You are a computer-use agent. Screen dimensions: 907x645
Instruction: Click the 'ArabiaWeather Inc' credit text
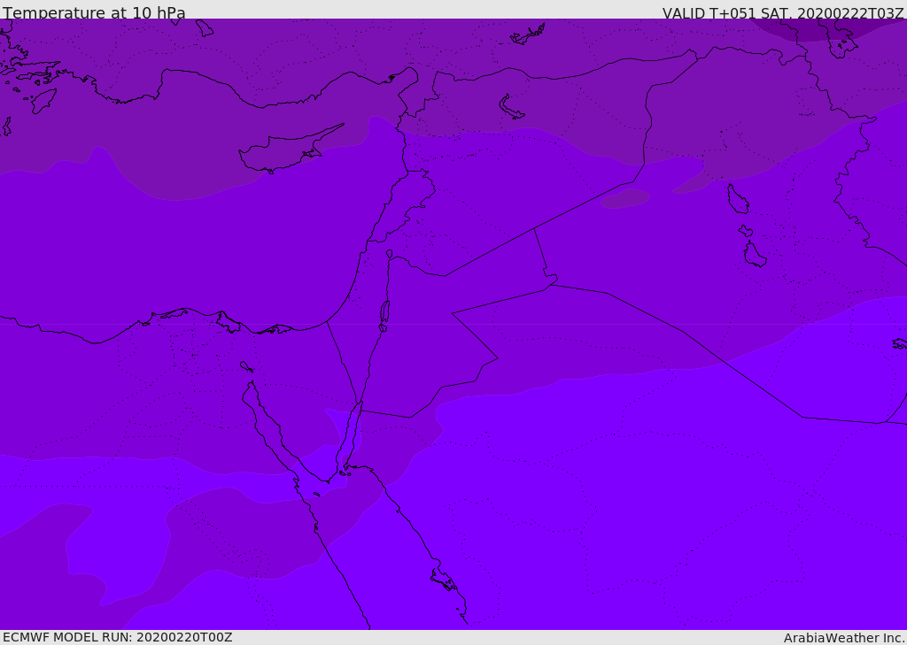click(843, 638)
